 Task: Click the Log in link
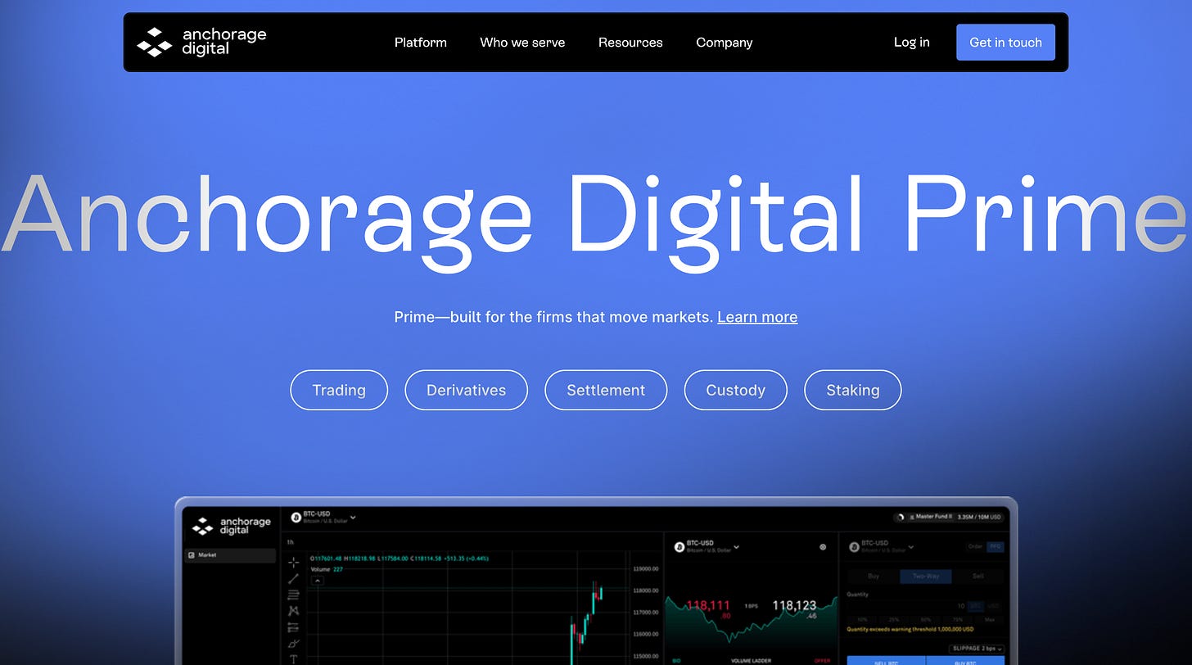[912, 42]
